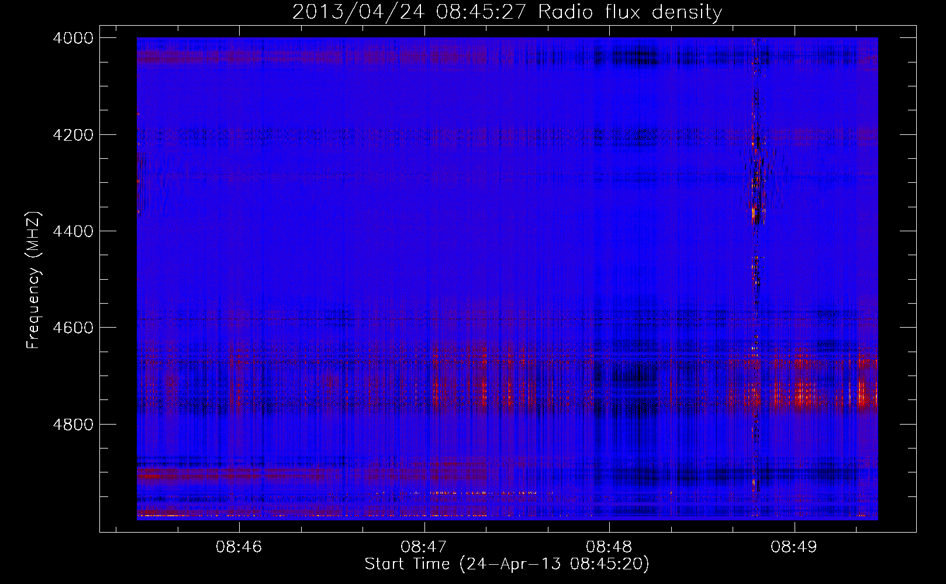Click the 4000 frequency tick label
This screenshot has height=584, width=946.
coord(73,38)
